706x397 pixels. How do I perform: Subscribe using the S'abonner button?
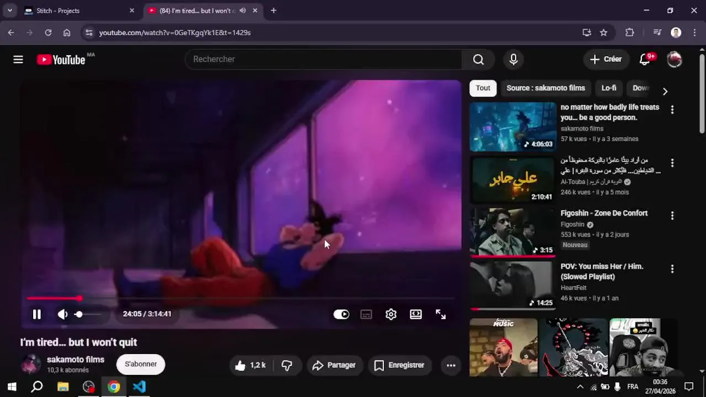(x=141, y=364)
